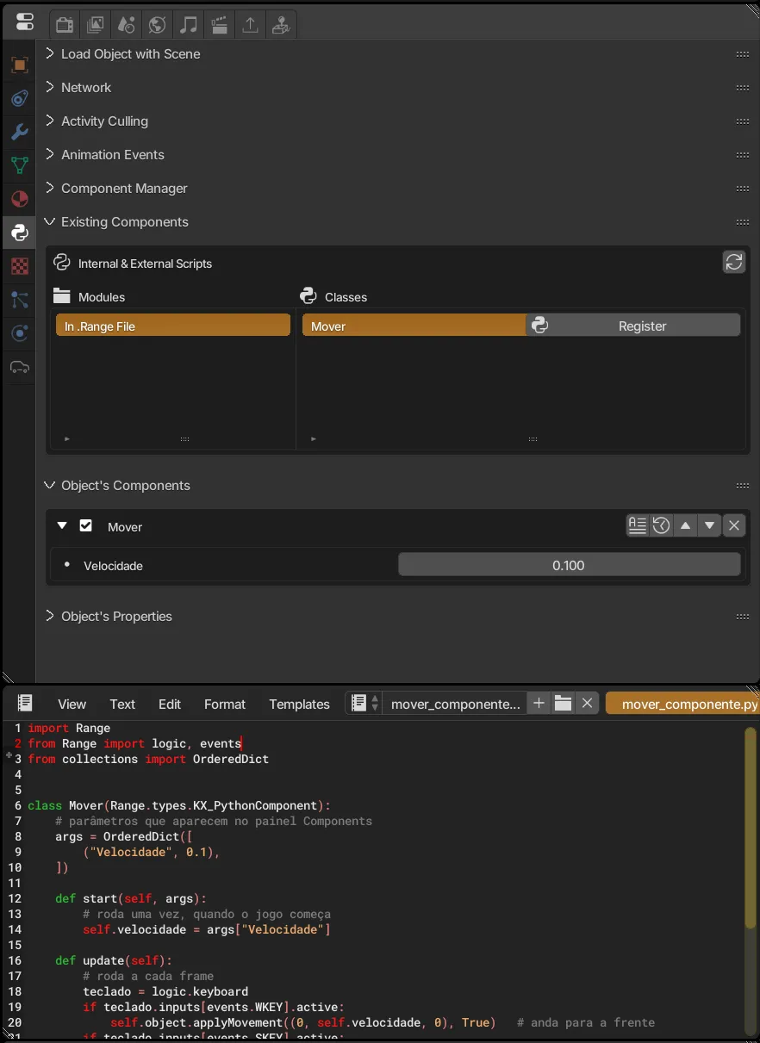760x1043 pixels.
Task: Click the Velocidade value field showing 0.100
Action: click(x=569, y=565)
